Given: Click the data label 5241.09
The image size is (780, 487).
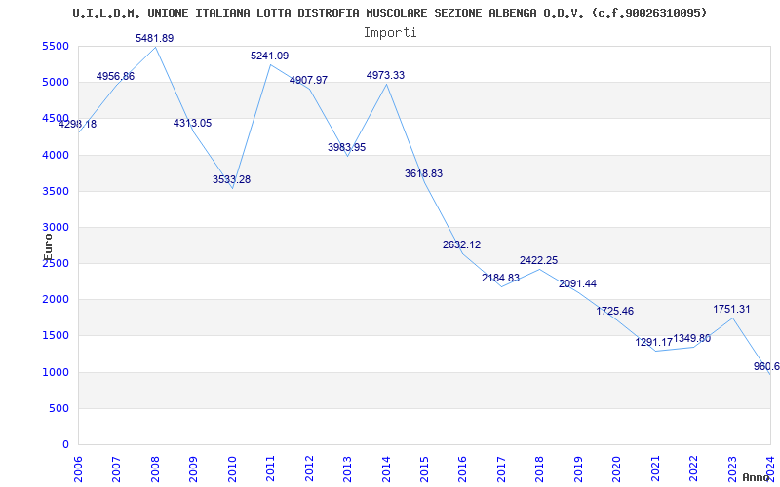Looking at the screenshot, I should click(270, 56).
